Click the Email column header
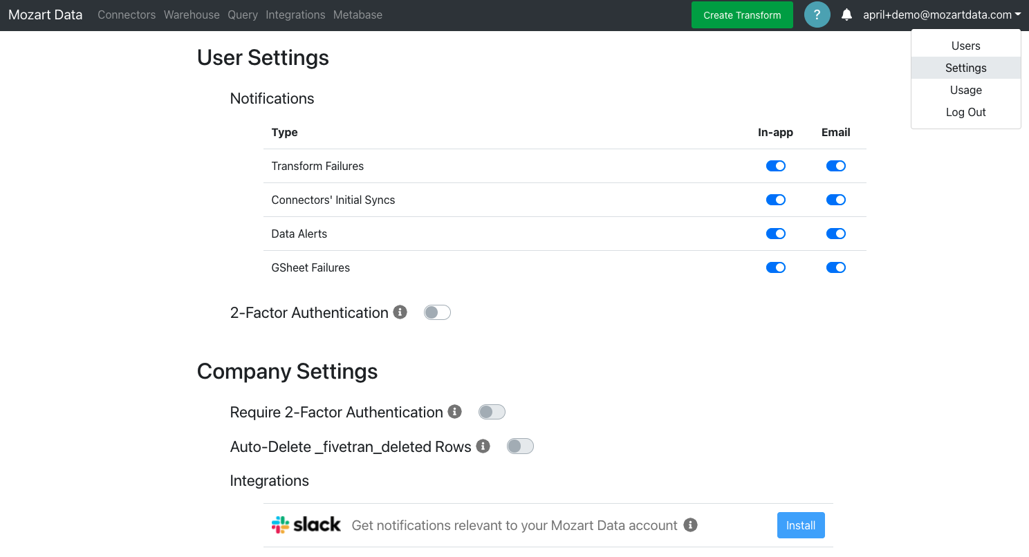Image resolution: width=1029 pixels, height=557 pixels. (x=836, y=132)
